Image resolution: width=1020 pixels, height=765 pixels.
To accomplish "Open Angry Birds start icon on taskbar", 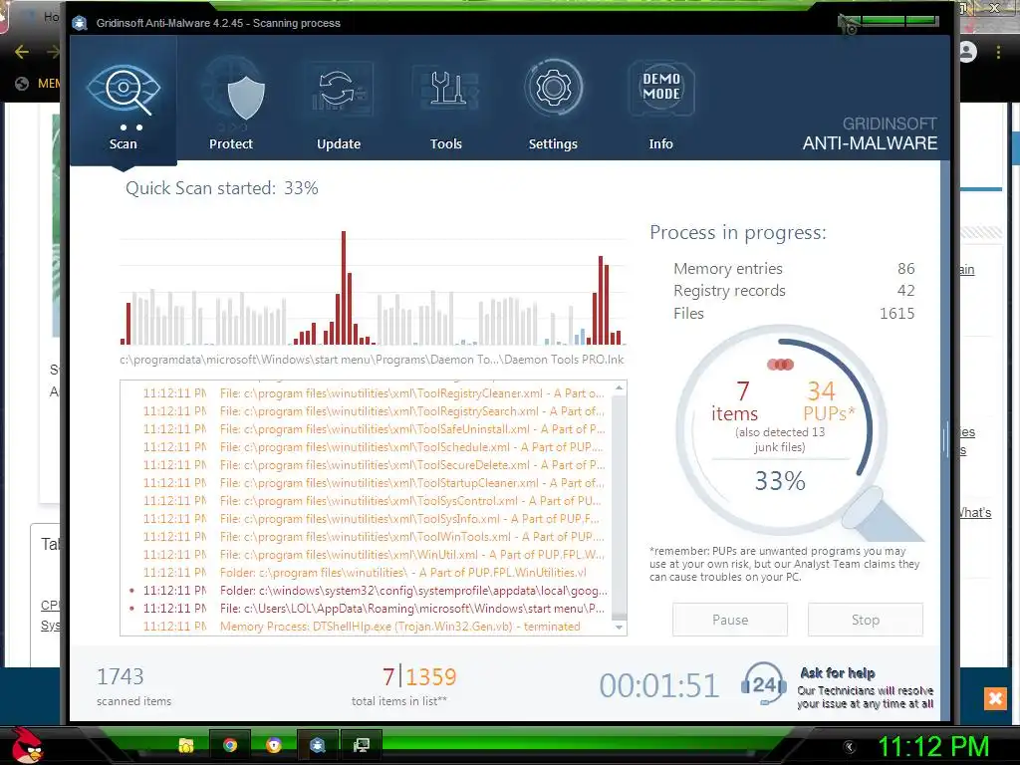I will click(27, 745).
